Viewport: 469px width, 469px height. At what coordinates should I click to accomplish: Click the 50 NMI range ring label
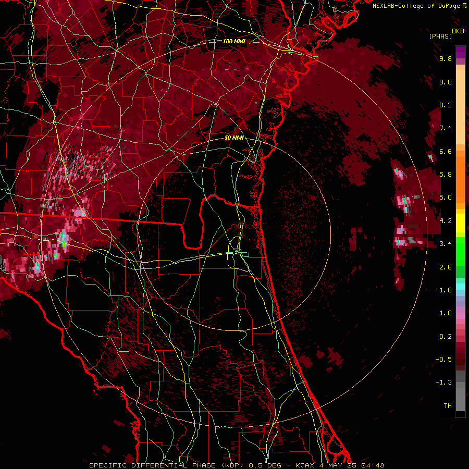coord(234,138)
